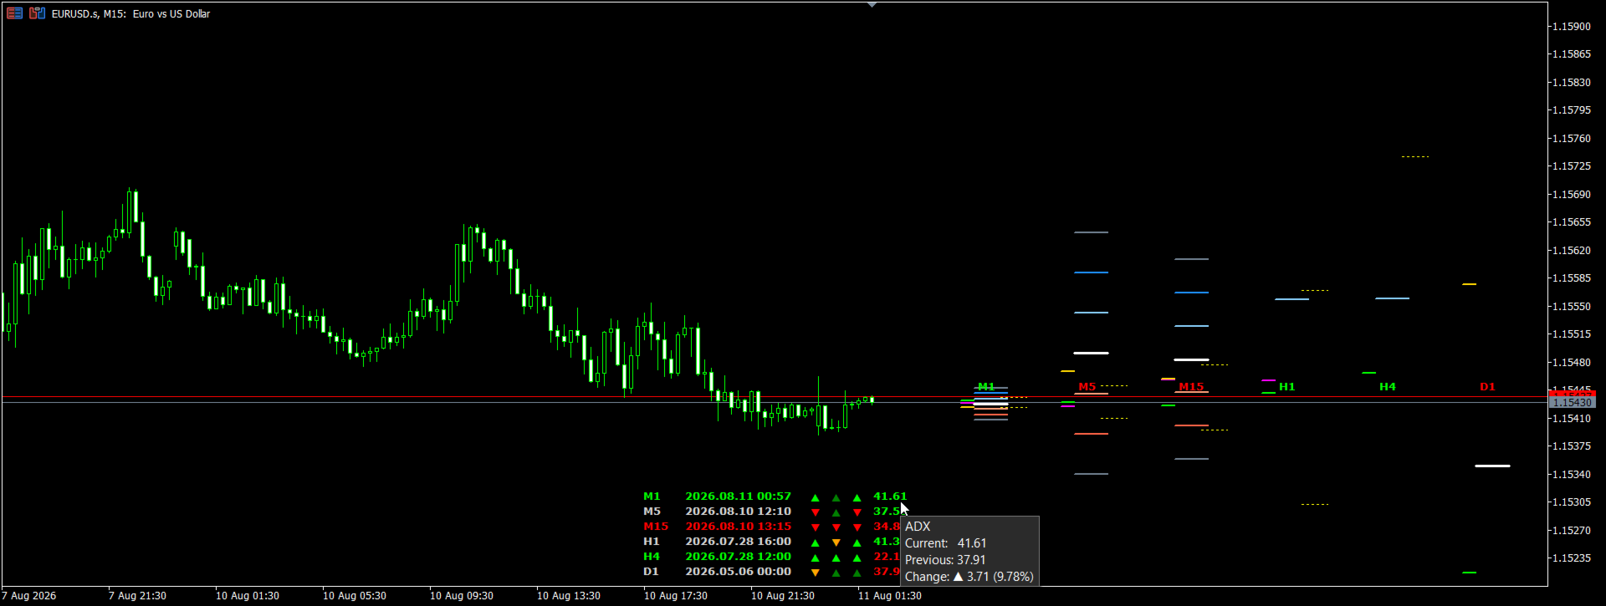Screen dimensions: 1606x606
Task: Click the 1.15430 current price label
Action: [x=1573, y=403]
